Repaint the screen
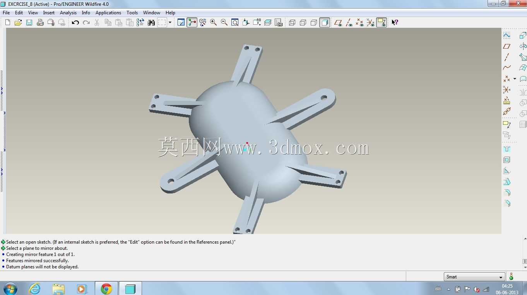This screenshot has width=527, height=295. coord(181,22)
